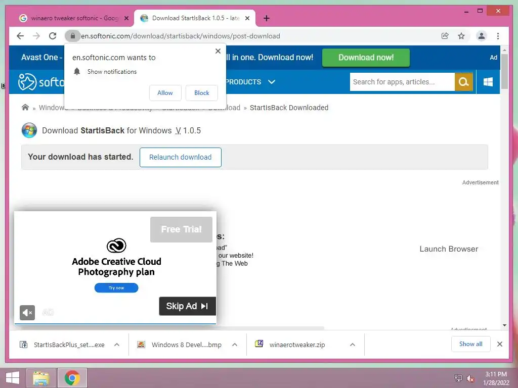This screenshot has width=518, height=388.
Task: Focus the Search for apps, articles field
Action: pos(402,82)
